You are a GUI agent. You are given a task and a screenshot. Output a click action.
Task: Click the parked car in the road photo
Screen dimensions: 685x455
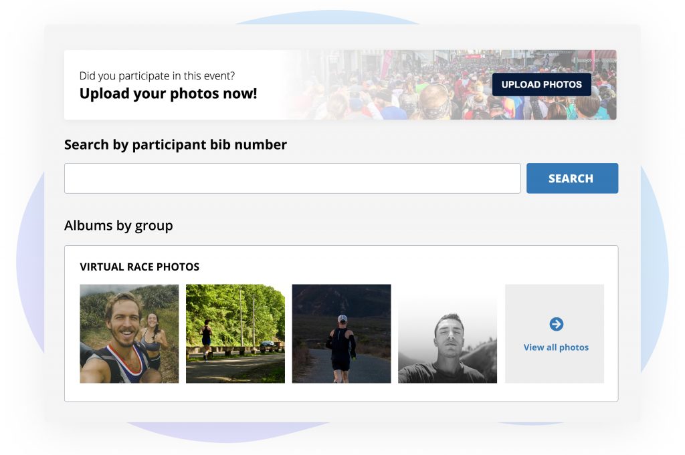(x=266, y=344)
